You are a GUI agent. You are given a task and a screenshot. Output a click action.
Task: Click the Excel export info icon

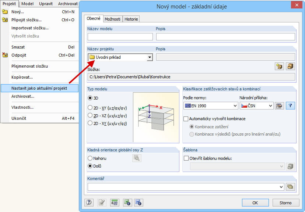click(x=127, y=203)
